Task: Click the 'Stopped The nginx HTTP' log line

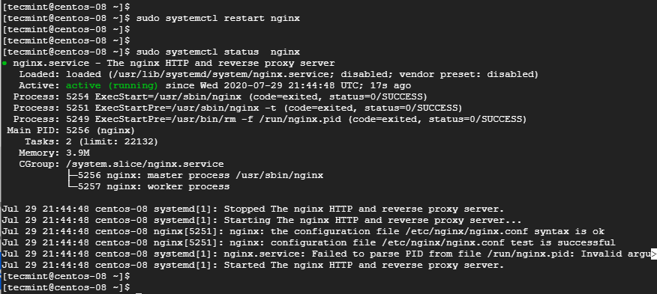Action: 253,209
